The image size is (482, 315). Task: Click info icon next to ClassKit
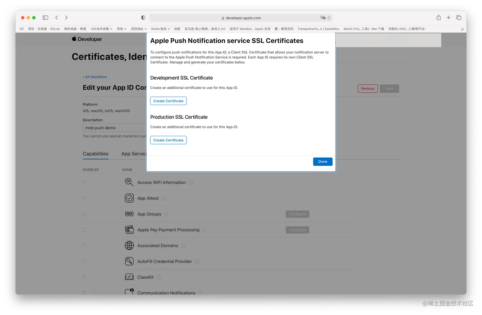click(158, 277)
